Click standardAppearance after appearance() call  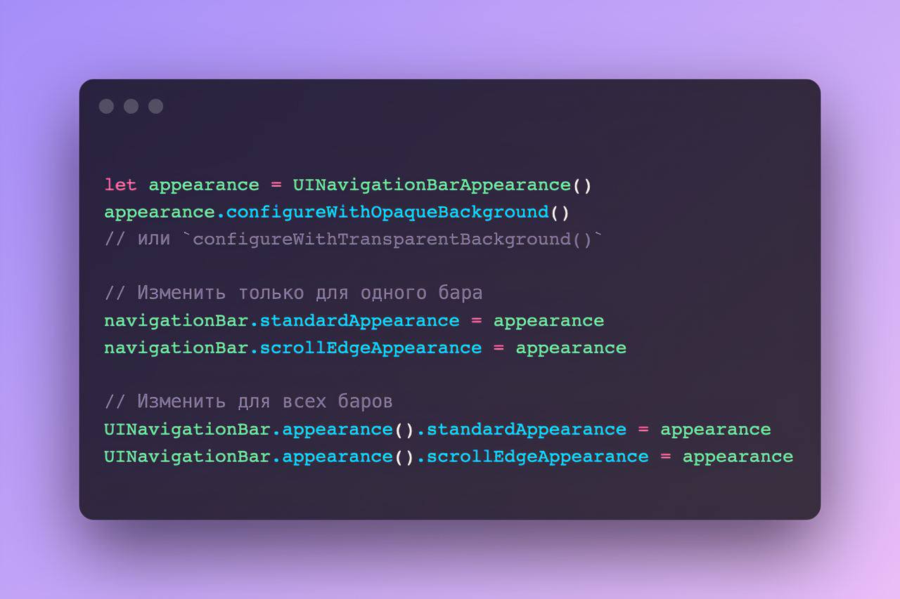(526, 429)
